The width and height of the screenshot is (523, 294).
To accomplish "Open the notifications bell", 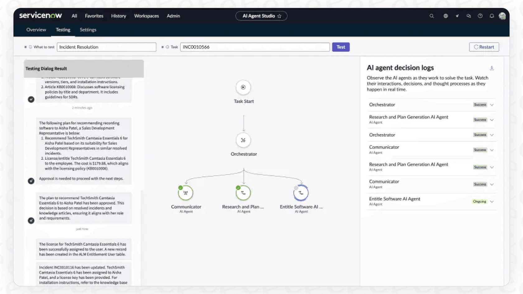I will click(x=492, y=16).
